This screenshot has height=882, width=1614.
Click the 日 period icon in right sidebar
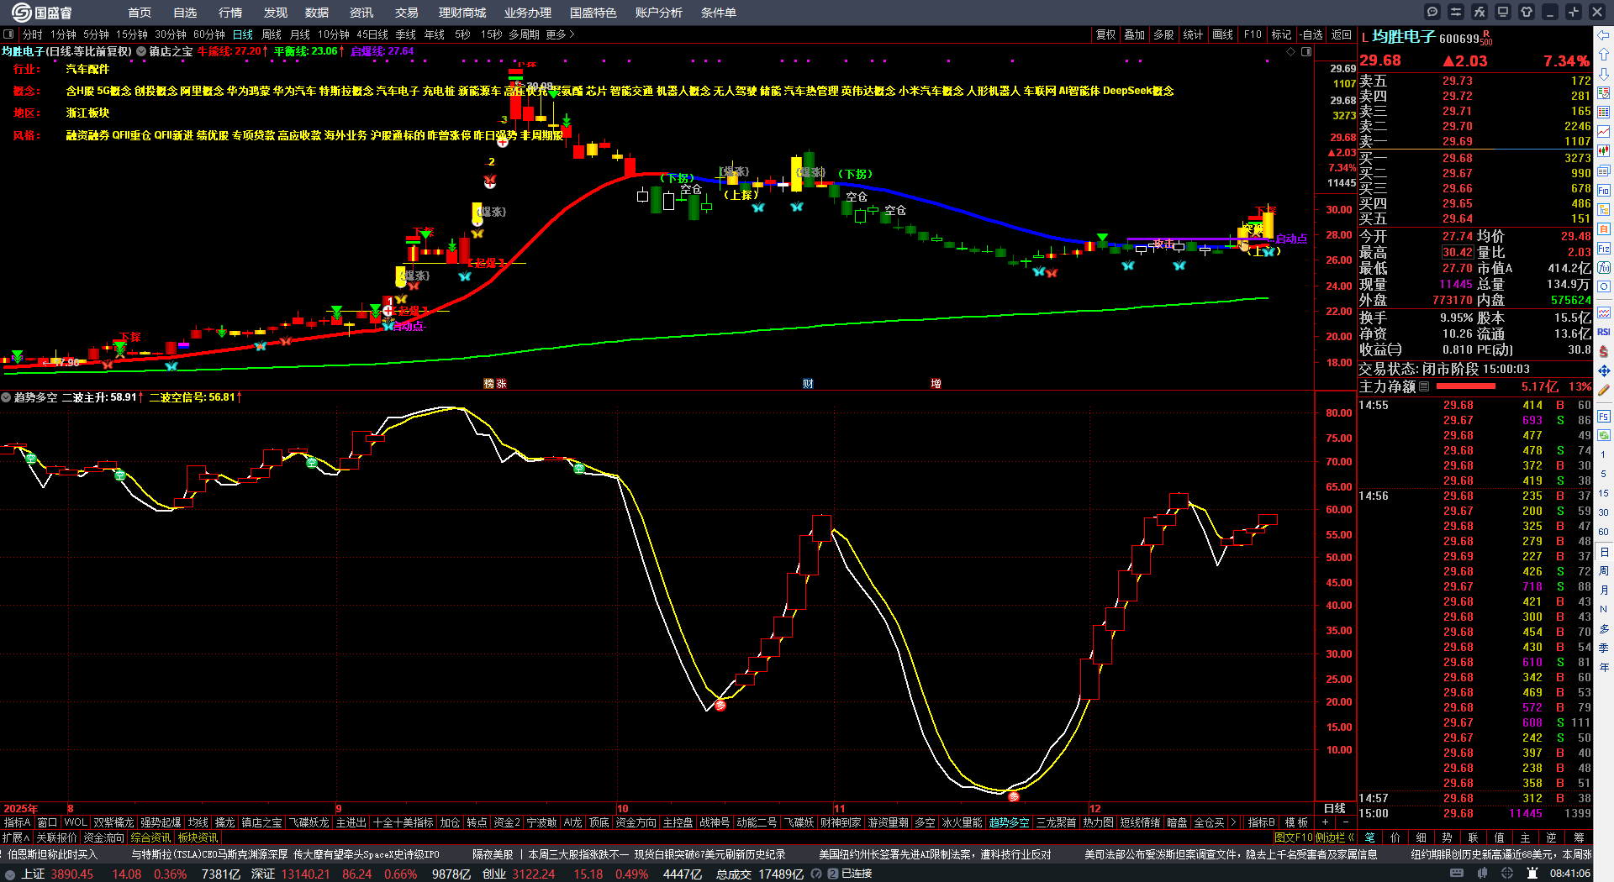pos(1604,552)
